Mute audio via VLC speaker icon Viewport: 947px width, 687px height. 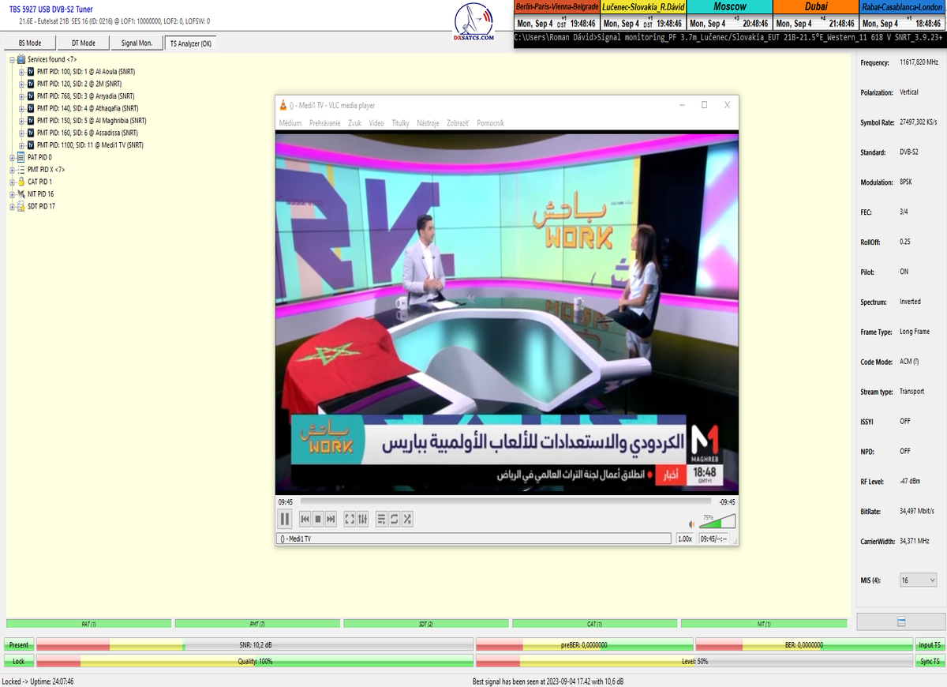pyautogui.click(x=691, y=523)
